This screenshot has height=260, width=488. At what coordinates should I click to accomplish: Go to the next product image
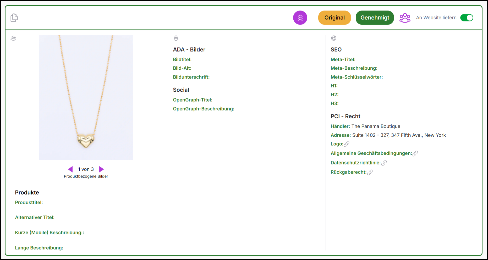(102, 169)
